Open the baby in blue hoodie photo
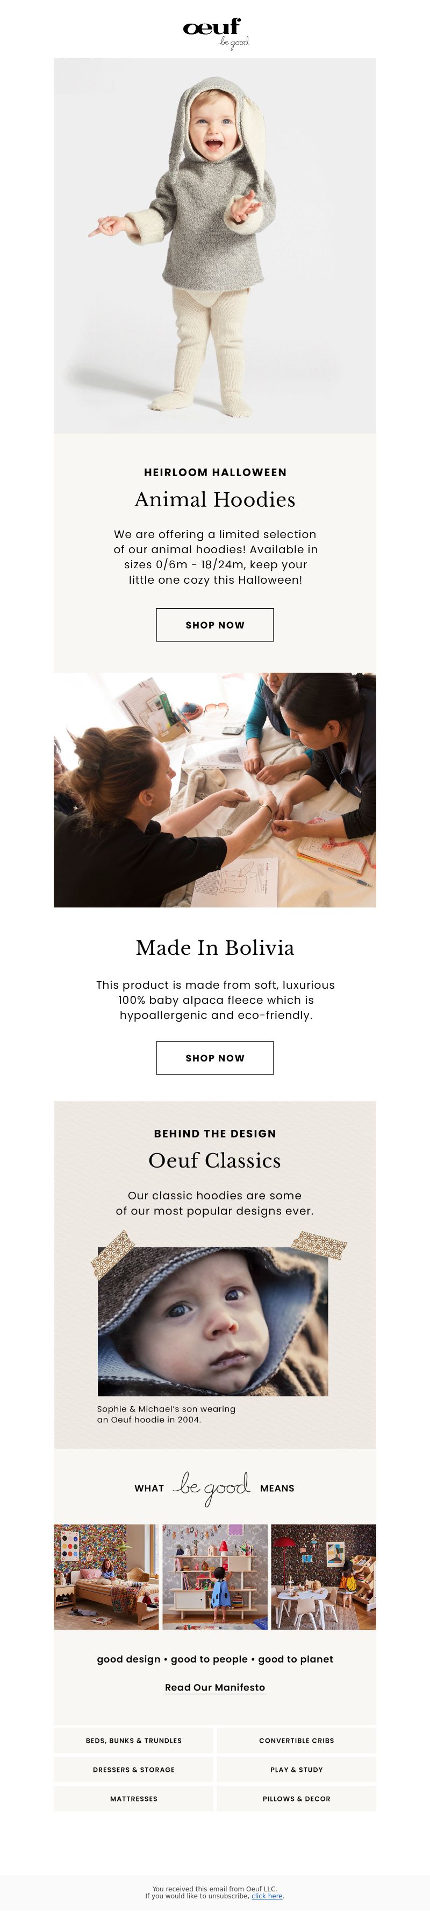 point(213,1321)
